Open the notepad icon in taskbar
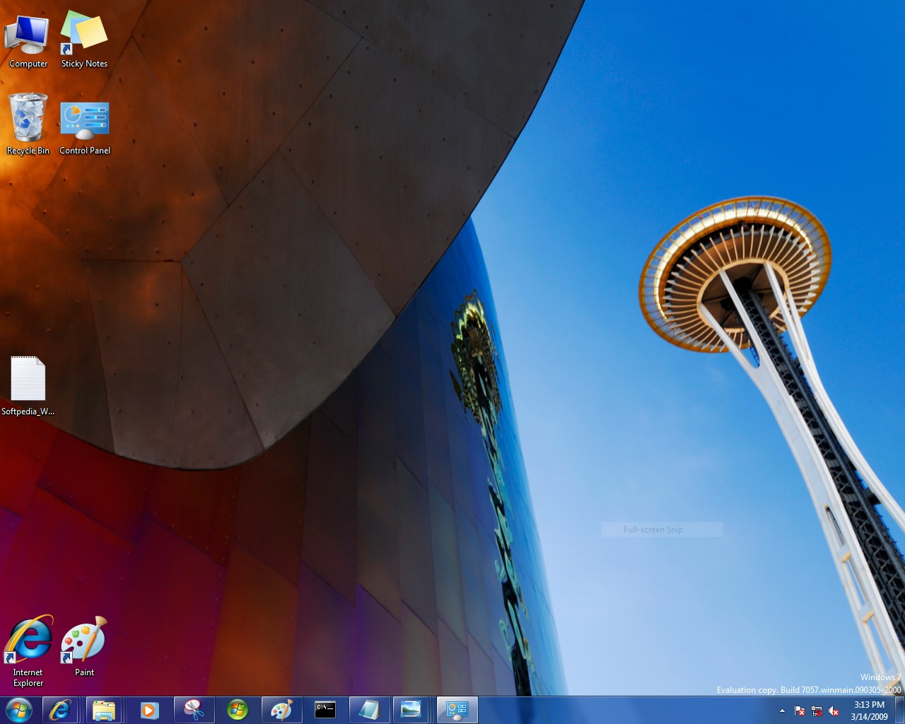This screenshot has height=724, width=905. click(369, 710)
